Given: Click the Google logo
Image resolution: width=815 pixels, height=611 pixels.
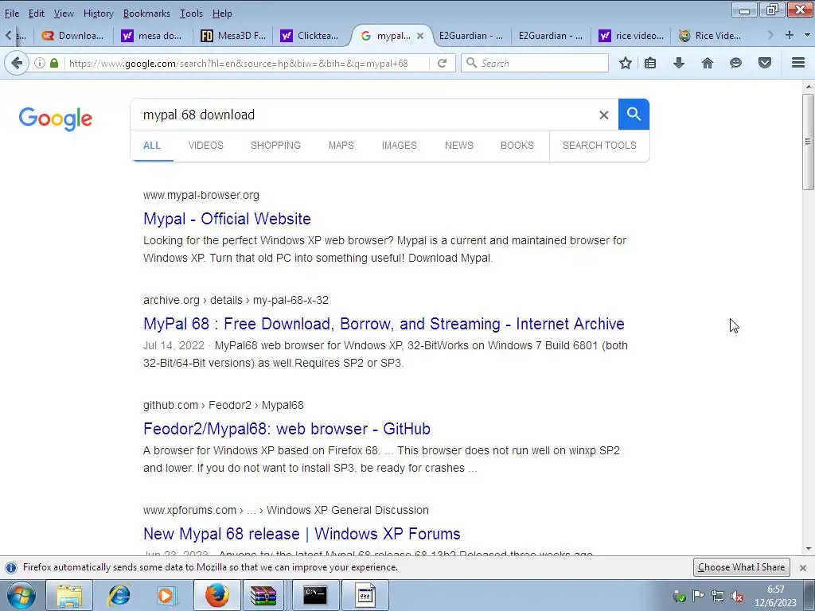Looking at the screenshot, I should click(56, 119).
